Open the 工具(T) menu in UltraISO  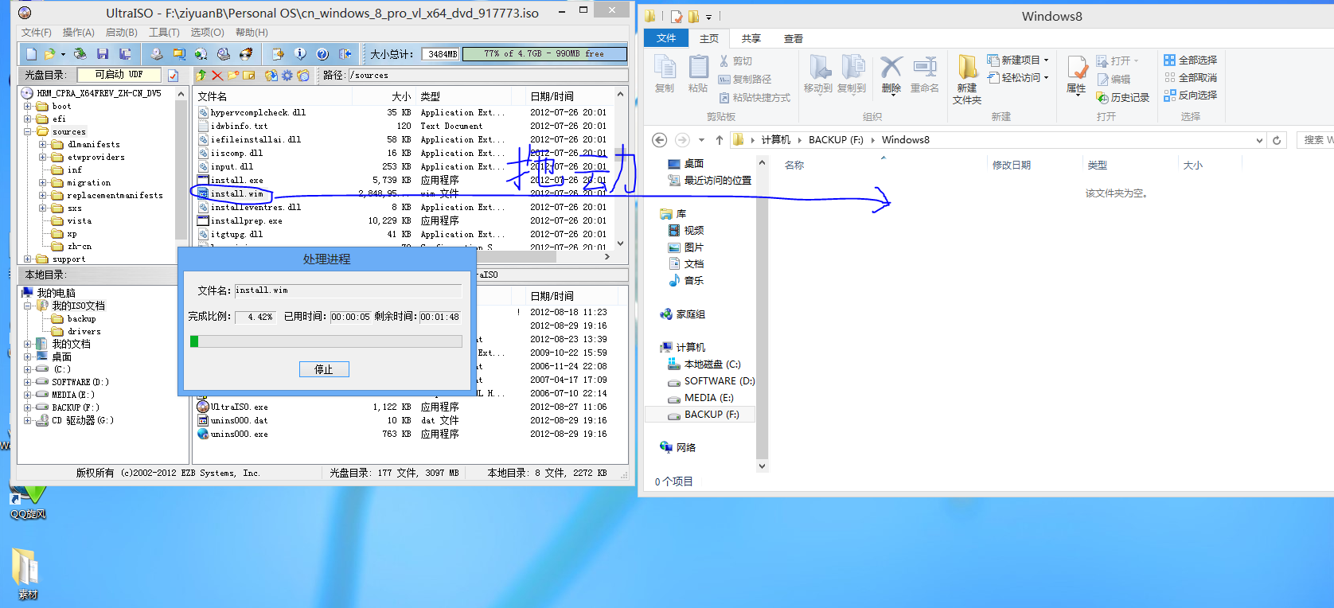click(x=164, y=33)
